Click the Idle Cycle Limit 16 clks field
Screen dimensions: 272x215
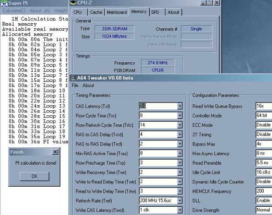click(264, 172)
